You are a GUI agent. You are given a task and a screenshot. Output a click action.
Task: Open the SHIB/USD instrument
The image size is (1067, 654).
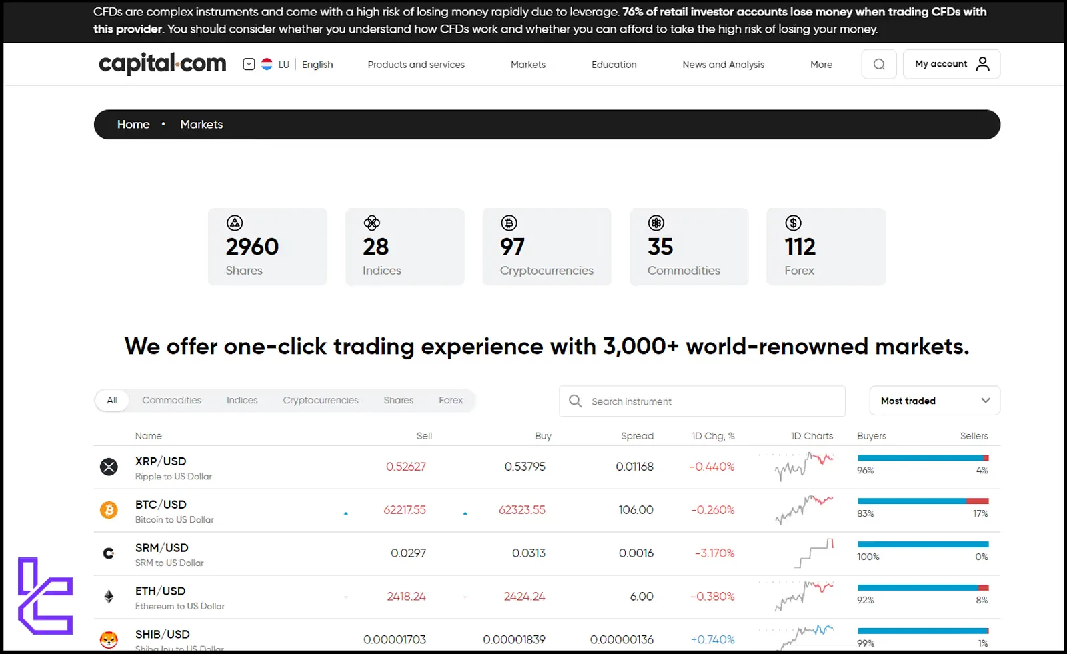[x=163, y=635]
